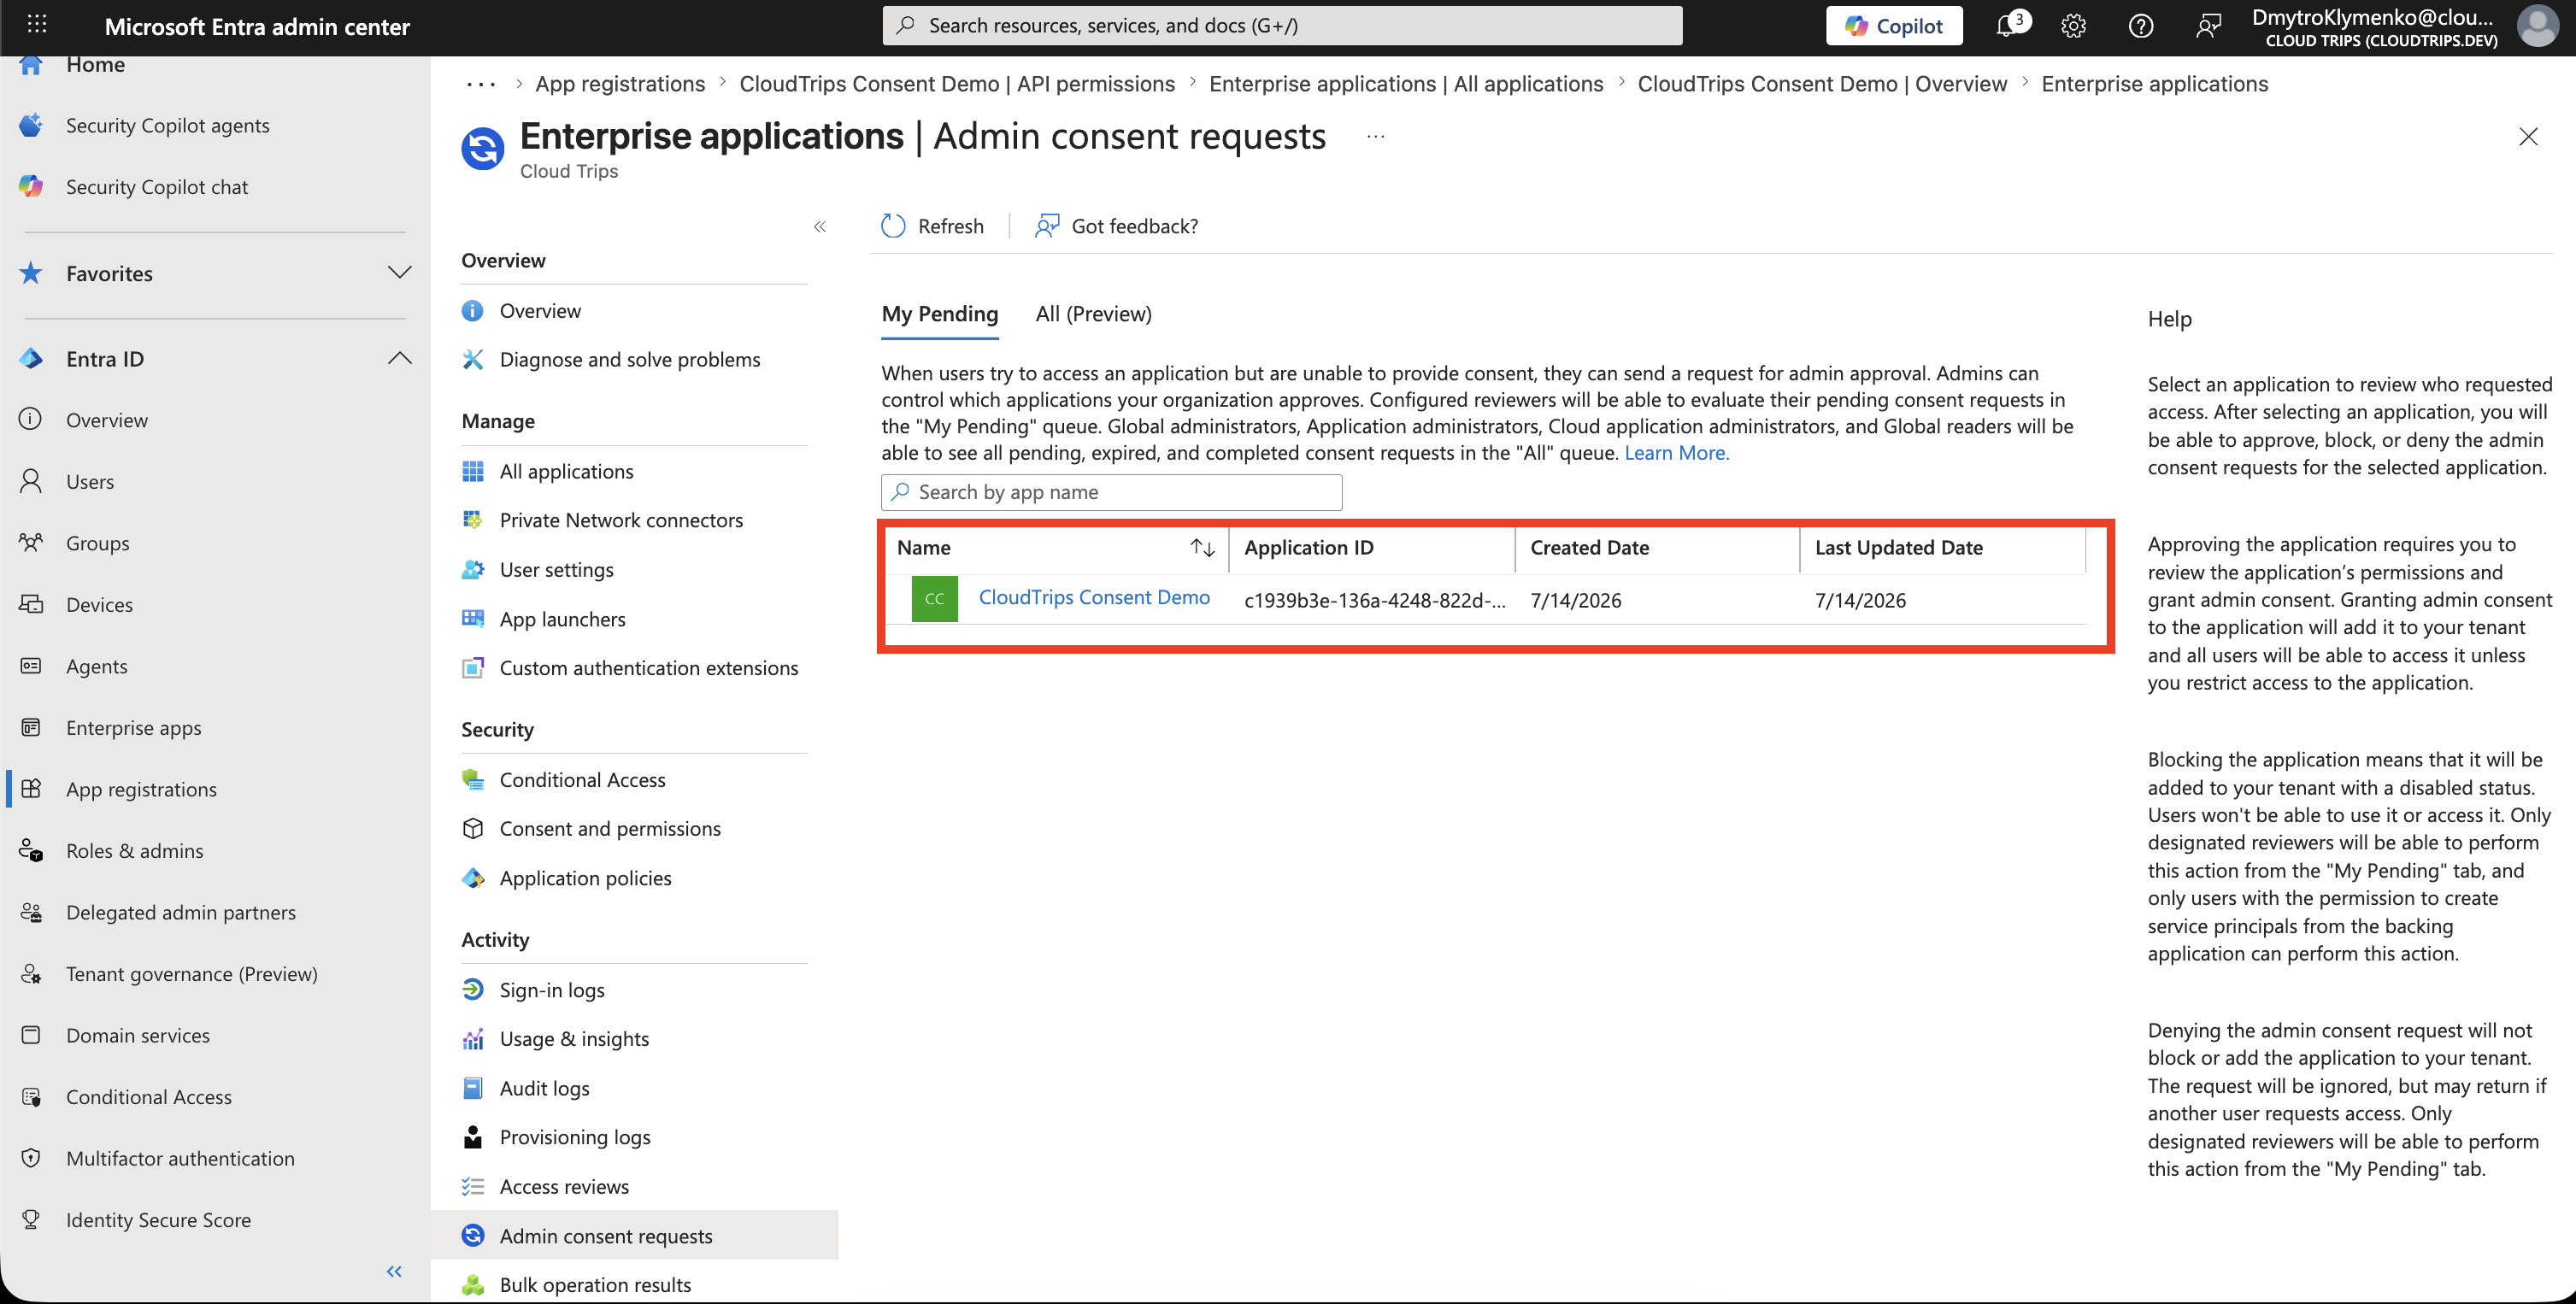Click Custom authentication extensions icon
This screenshot has height=1304, width=2576.
473,668
